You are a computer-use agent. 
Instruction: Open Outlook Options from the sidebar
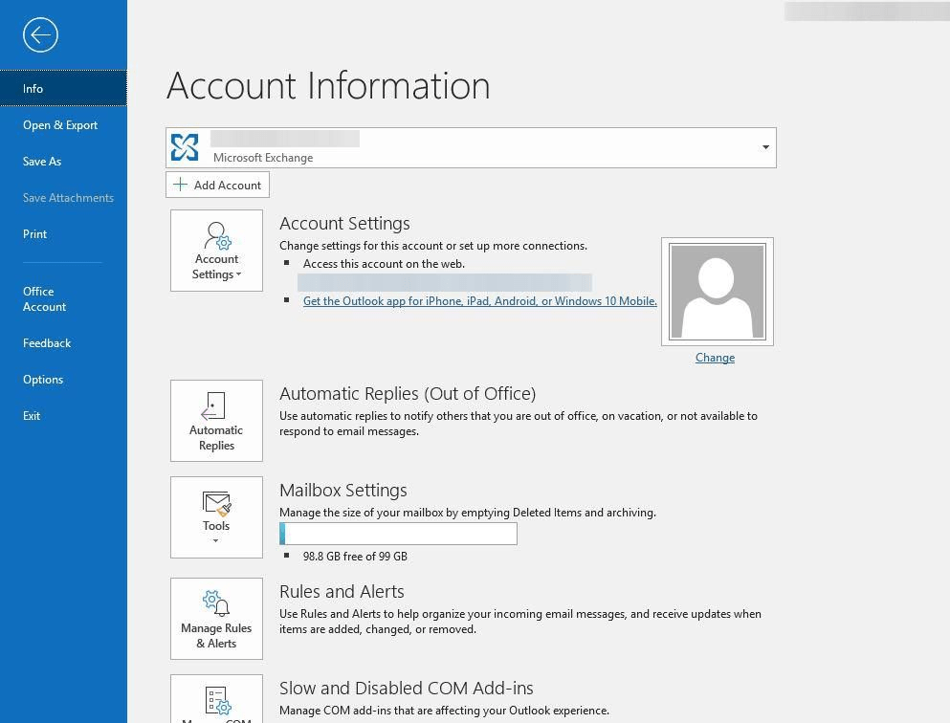(43, 379)
